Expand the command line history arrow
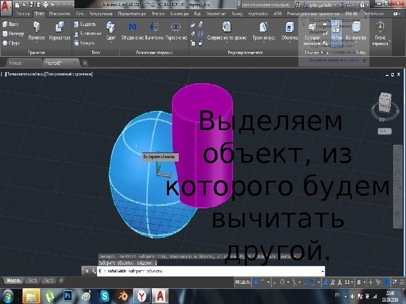The width and height of the screenshot is (406, 304). pos(323,271)
